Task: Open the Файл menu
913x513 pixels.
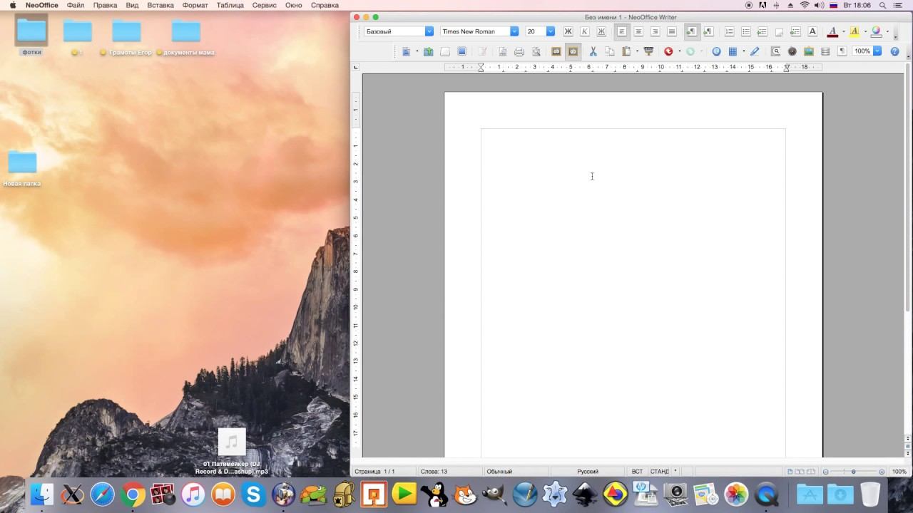Action: coord(76,5)
